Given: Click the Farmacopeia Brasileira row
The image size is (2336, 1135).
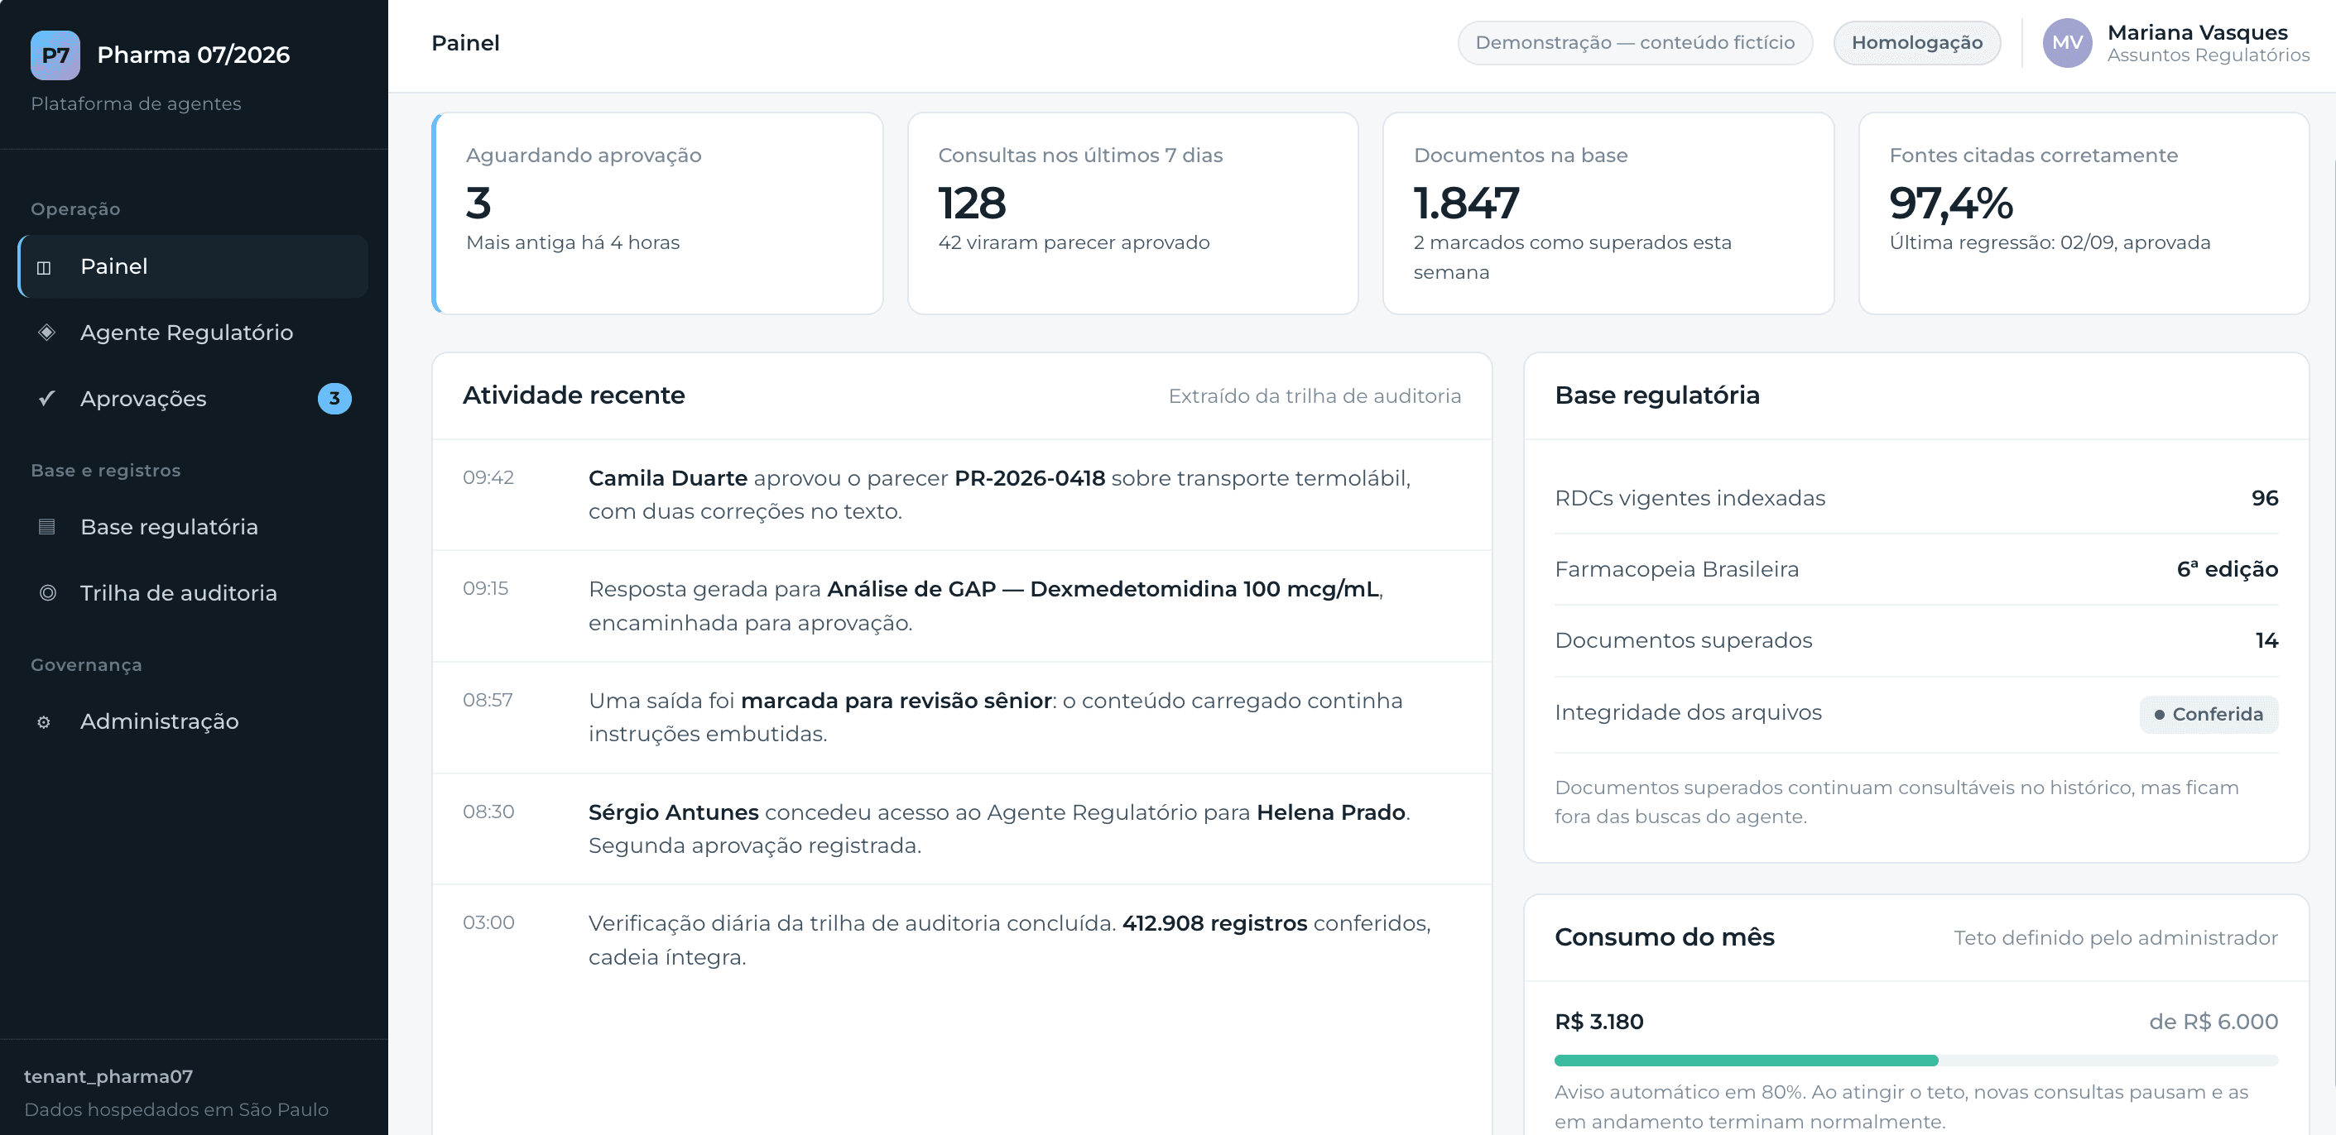Looking at the screenshot, I should 1916,569.
